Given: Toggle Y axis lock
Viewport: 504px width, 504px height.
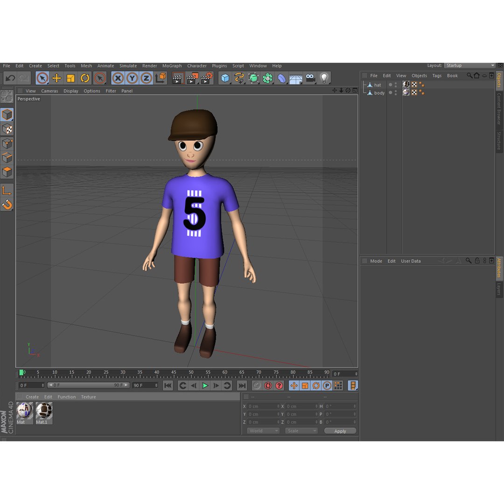Looking at the screenshot, I should (x=132, y=78).
